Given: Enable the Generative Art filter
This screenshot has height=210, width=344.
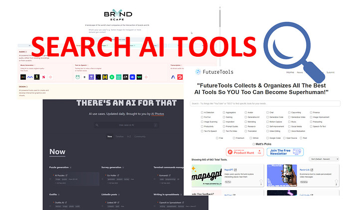Looking at the screenshot, I should click(x=246, y=117).
